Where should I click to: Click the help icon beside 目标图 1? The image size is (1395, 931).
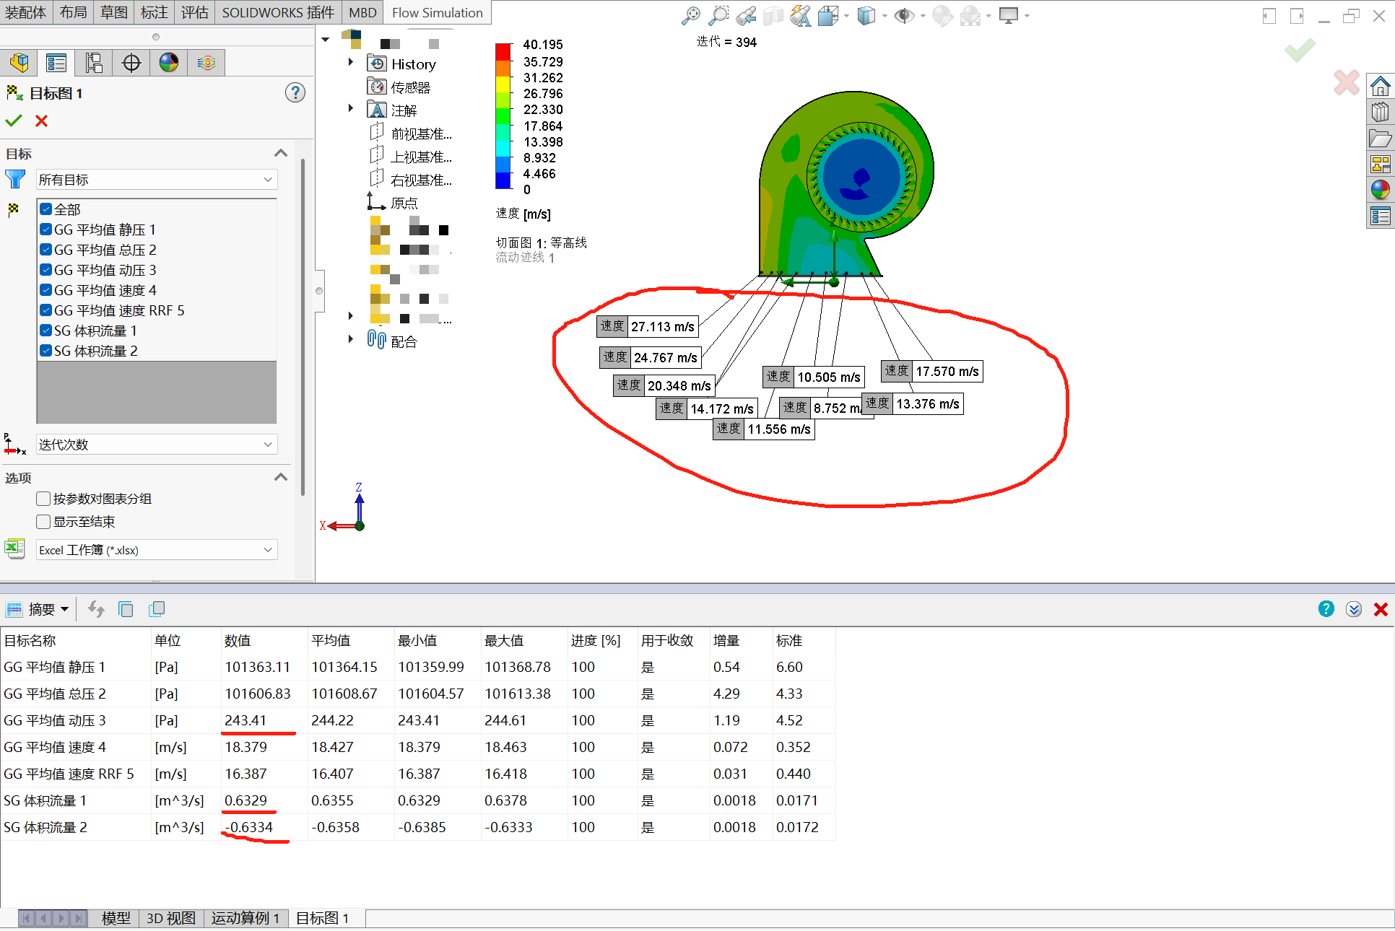click(x=295, y=92)
